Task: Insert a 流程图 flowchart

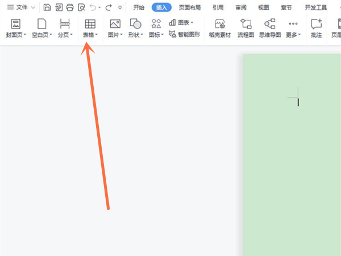Action: pyautogui.click(x=246, y=28)
